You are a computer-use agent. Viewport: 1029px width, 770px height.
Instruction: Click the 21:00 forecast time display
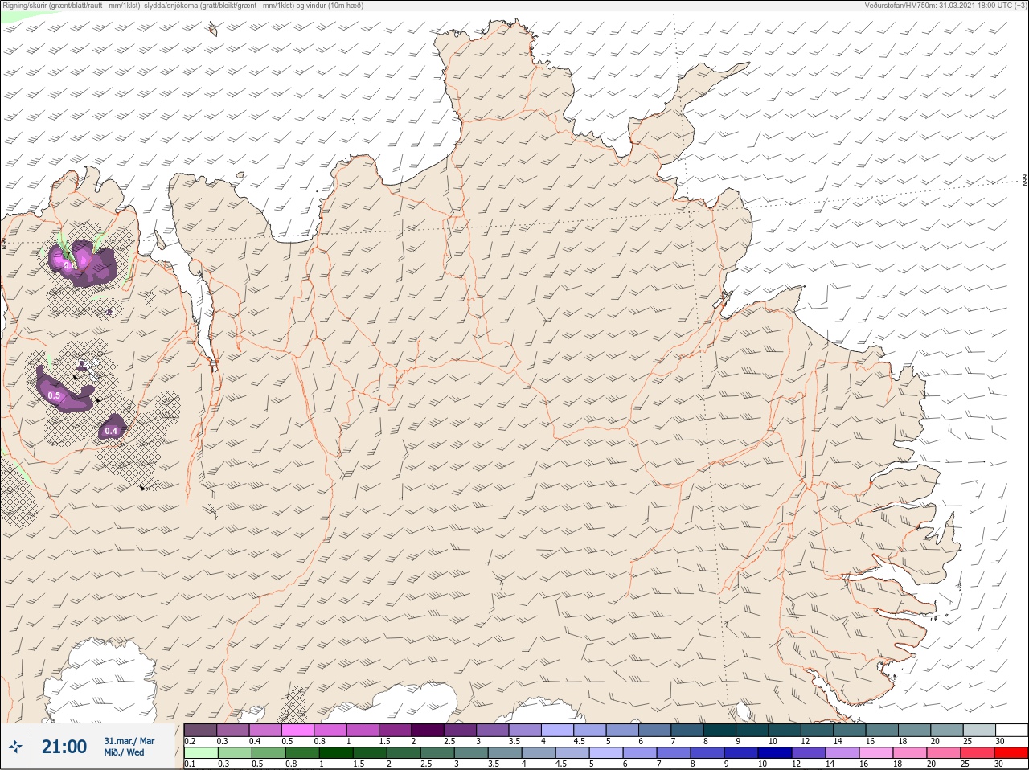pyautogui.click(x=64, y=747)
